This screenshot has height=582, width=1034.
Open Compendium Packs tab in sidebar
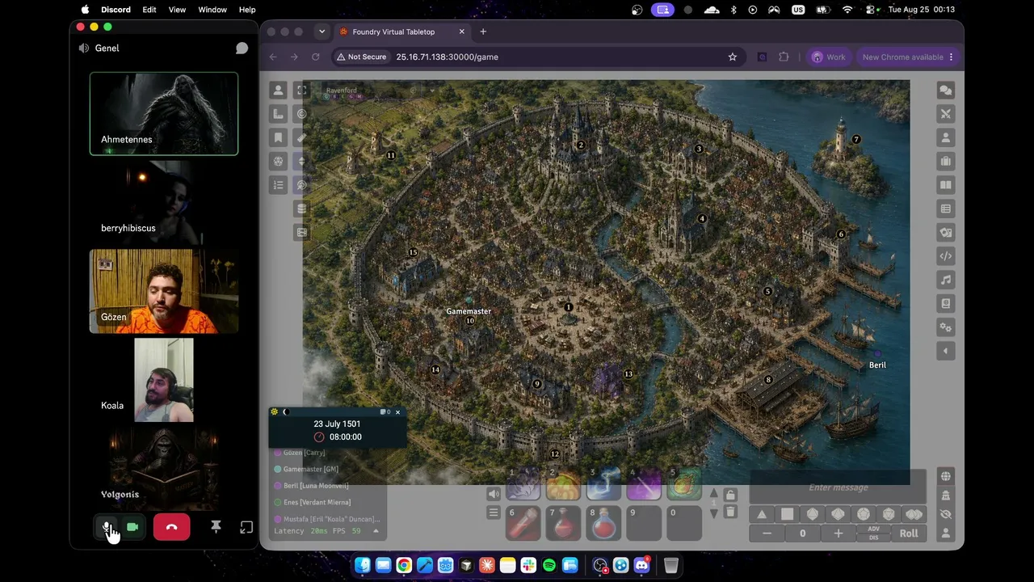point(946,303)
